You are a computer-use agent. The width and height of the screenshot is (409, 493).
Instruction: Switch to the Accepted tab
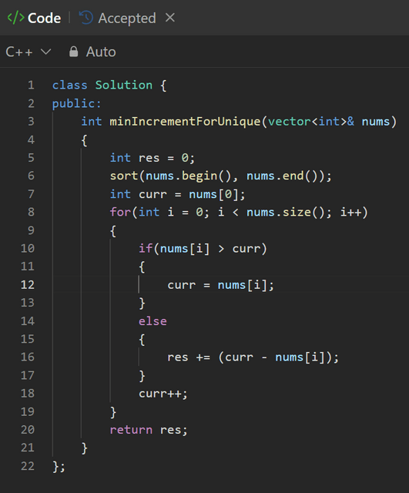point(126,18)
